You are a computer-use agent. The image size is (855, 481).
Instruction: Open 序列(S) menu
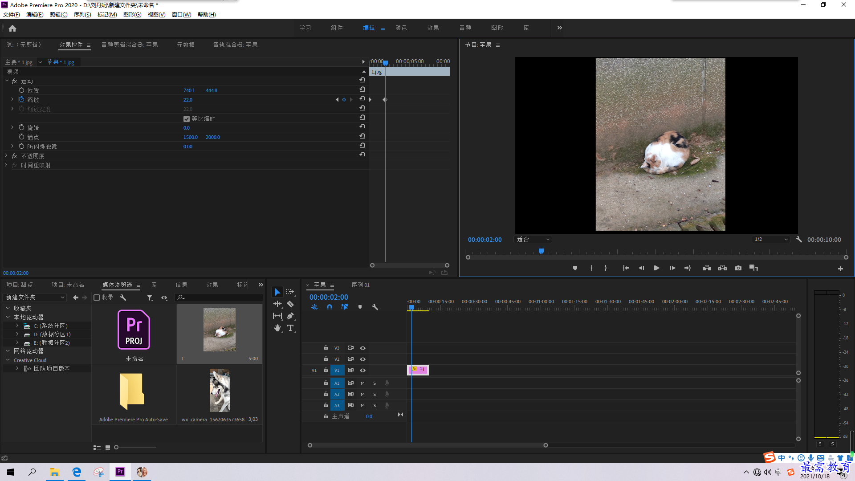(x=82, y=15)
